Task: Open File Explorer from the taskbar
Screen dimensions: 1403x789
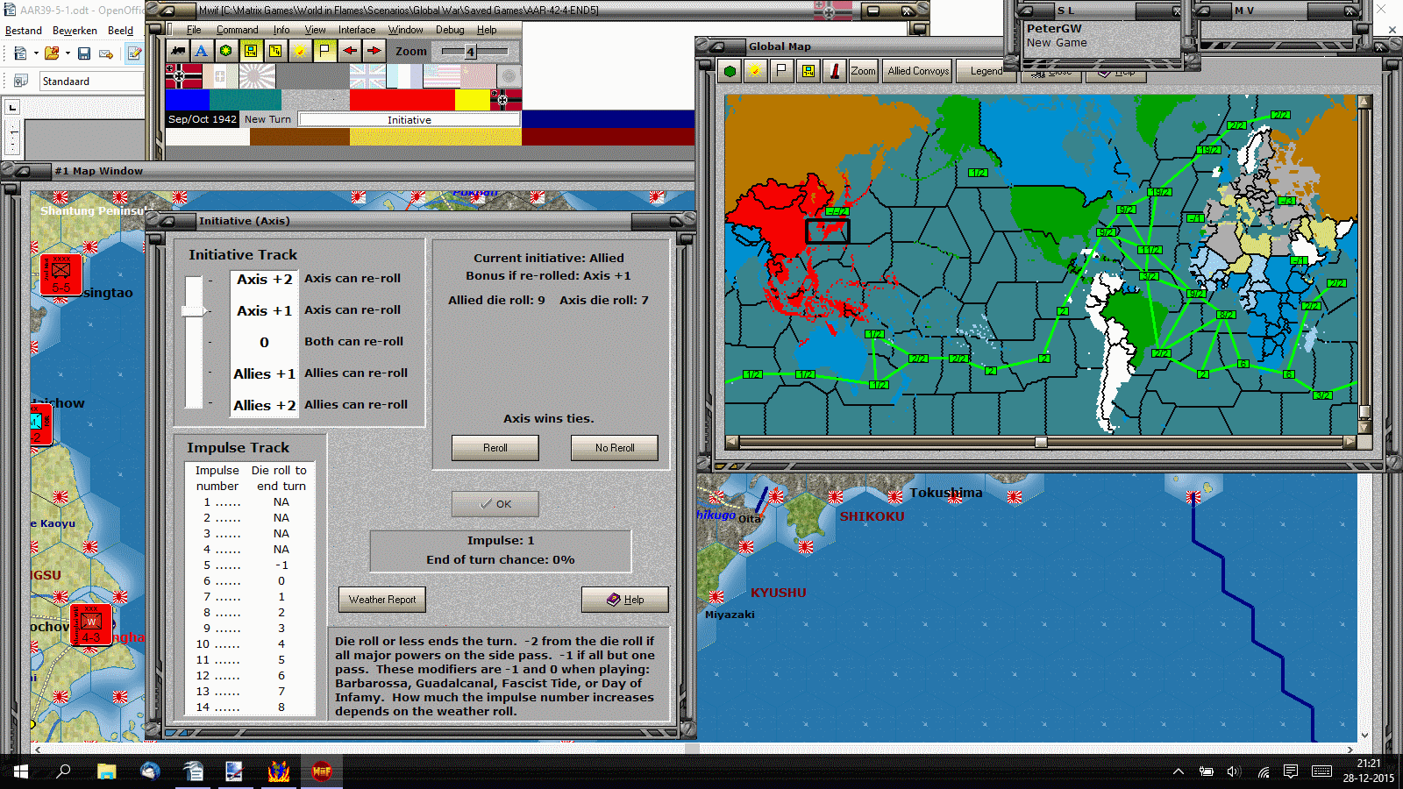Action: pyautogui.click(x=106, y=771)
